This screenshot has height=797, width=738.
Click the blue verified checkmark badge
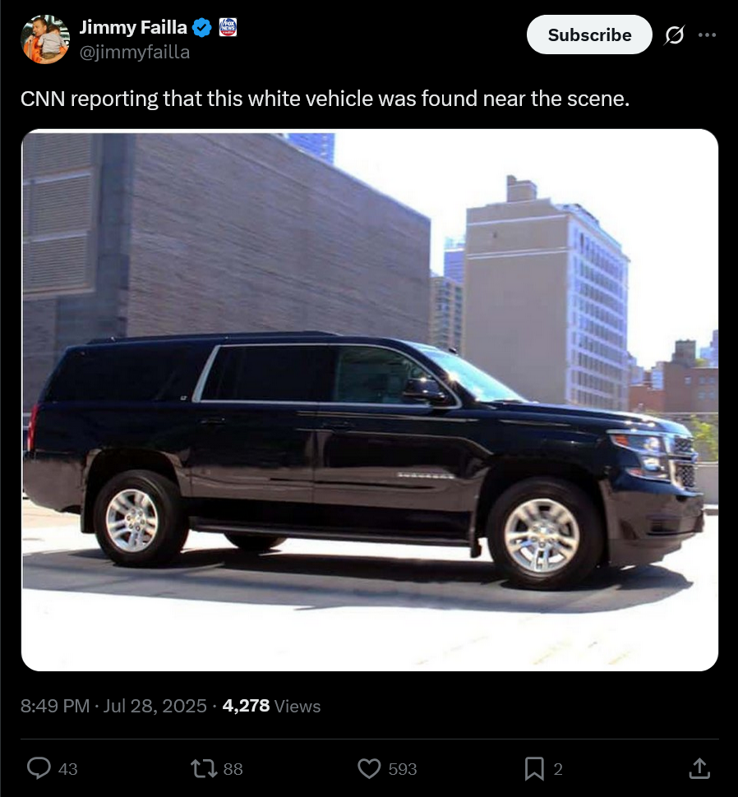[x=202, y=27]
